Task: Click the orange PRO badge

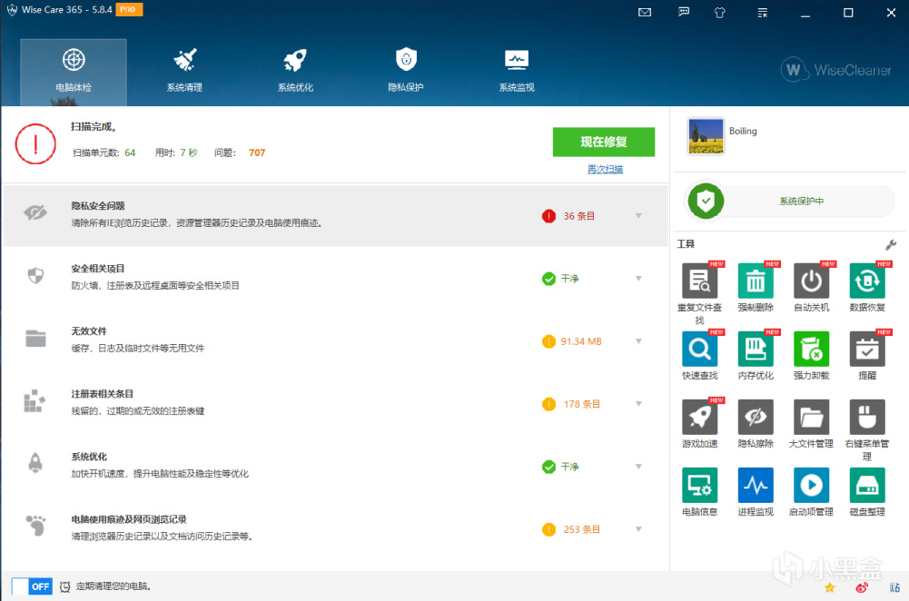Action: (129, 10)
